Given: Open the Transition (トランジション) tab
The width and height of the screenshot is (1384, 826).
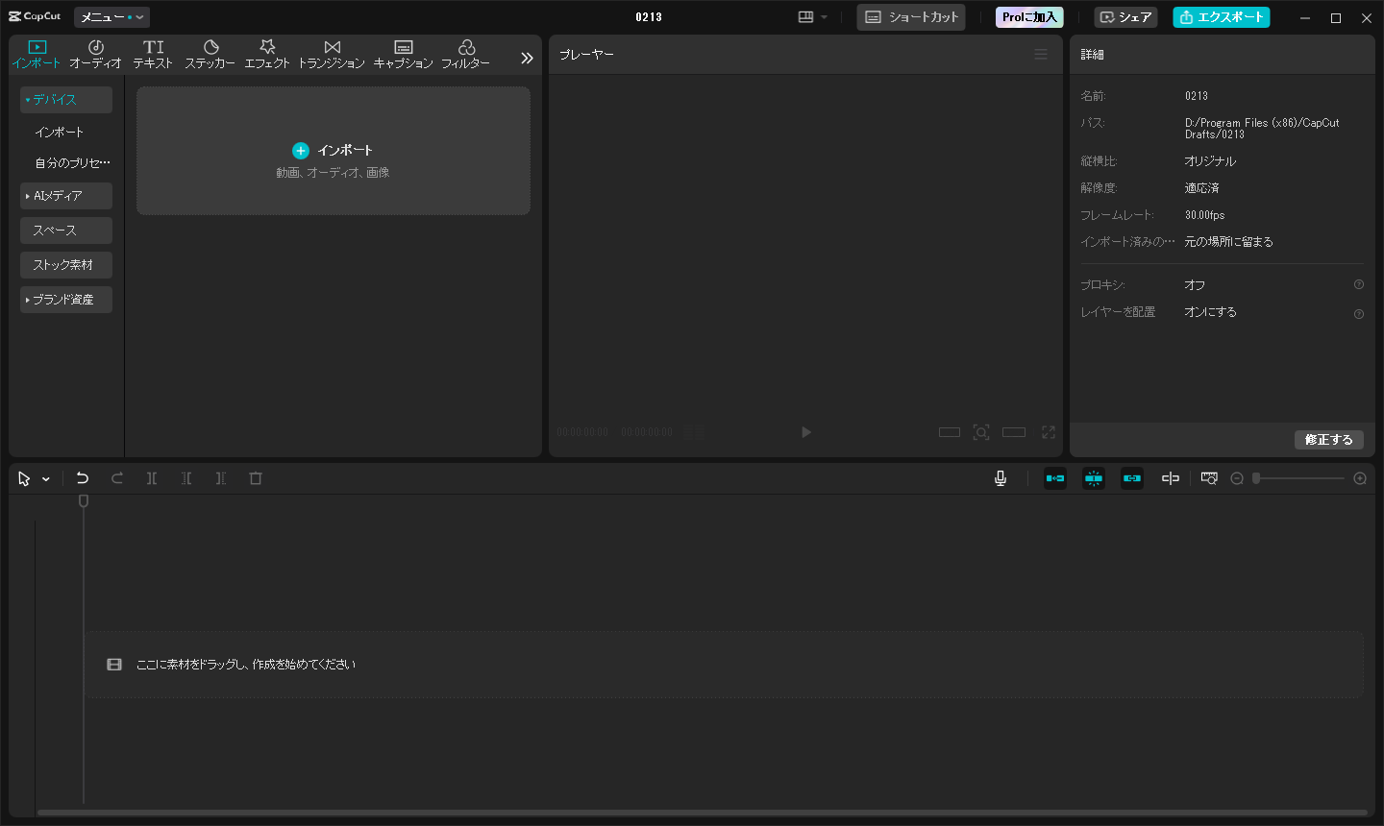Looking at the screenshot, I should point(332,54).
